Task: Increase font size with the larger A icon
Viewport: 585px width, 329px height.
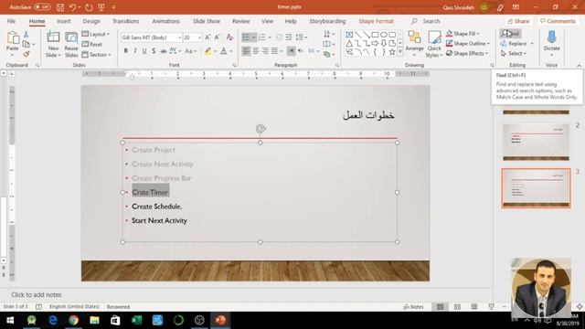Action: (207, 37)
